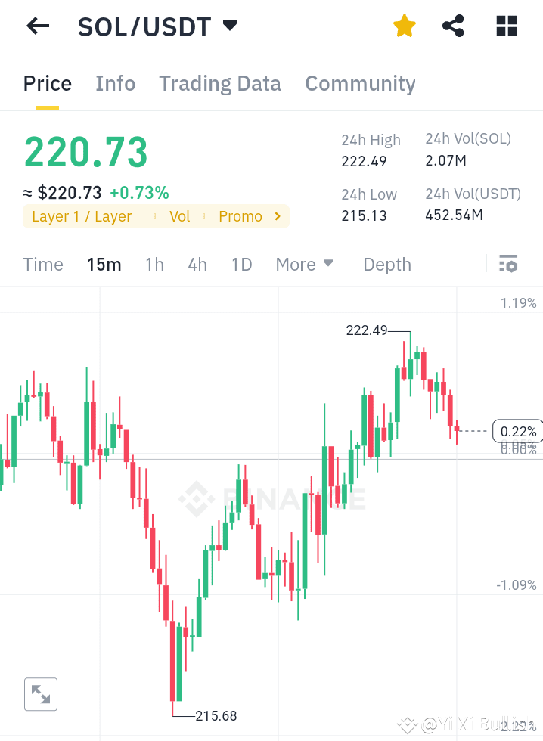Open the share options icon
543x741 pixels.
[x=453, y=26]
